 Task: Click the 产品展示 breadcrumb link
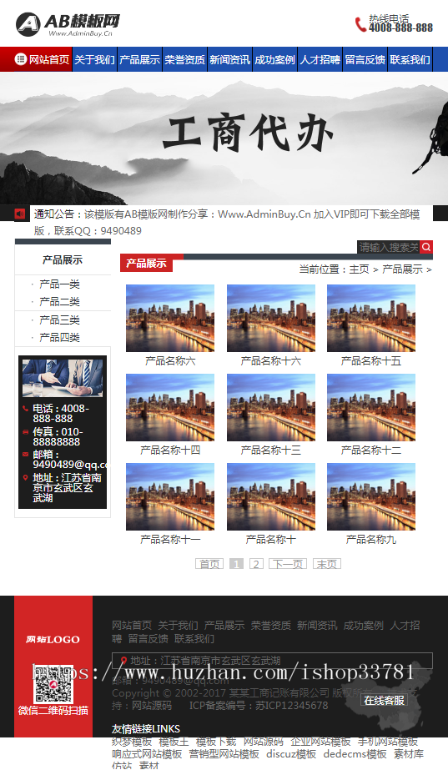coord(402,269)
